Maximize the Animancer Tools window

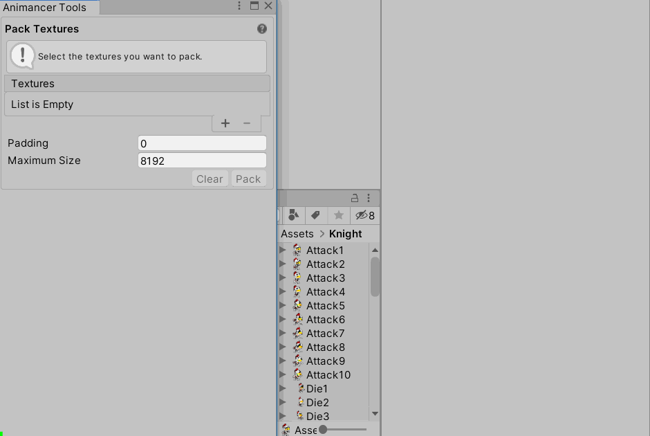254,6
